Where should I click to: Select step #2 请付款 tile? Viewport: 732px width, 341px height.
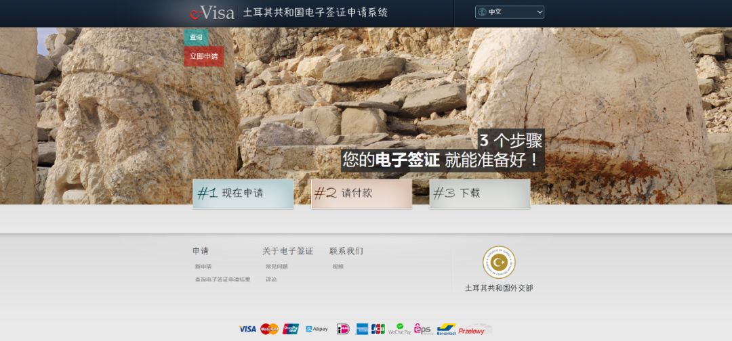click(x=362, y=194)
